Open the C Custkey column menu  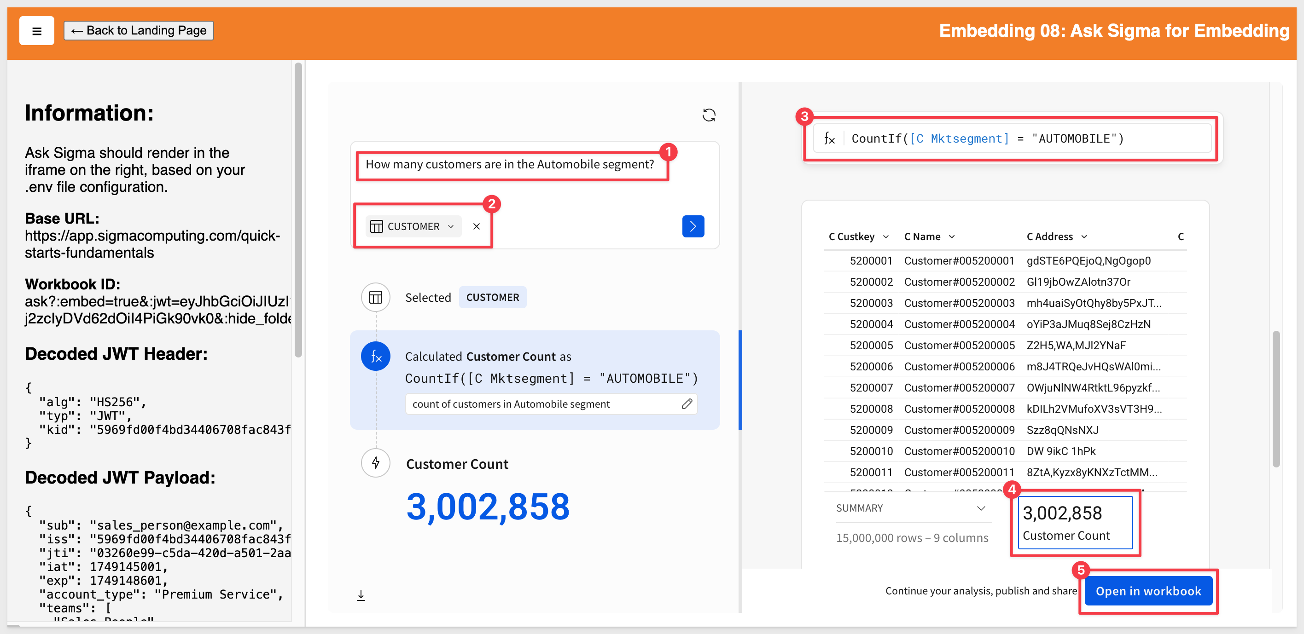885,237
